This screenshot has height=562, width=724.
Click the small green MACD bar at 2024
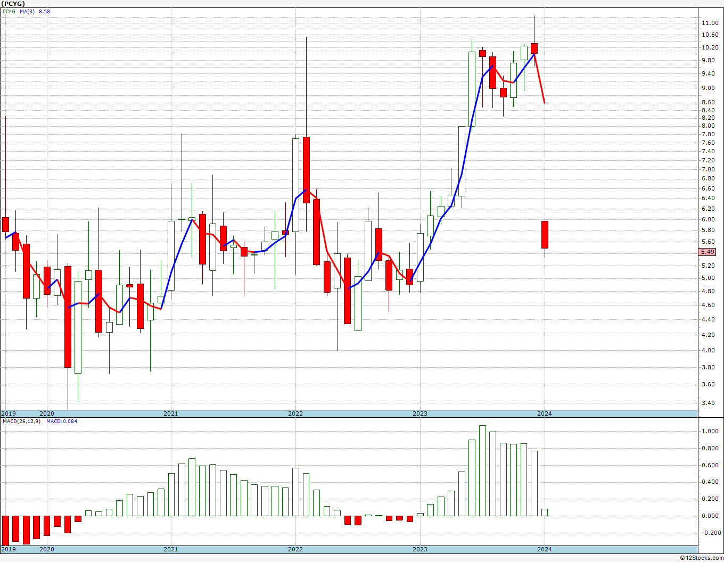click(x=545, y=513)
